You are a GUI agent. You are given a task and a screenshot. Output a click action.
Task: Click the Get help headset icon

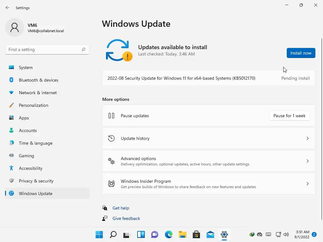tap(105, 208)
